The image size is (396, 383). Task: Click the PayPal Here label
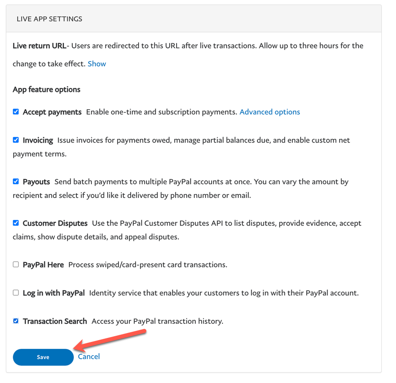(x=43, y=264)
